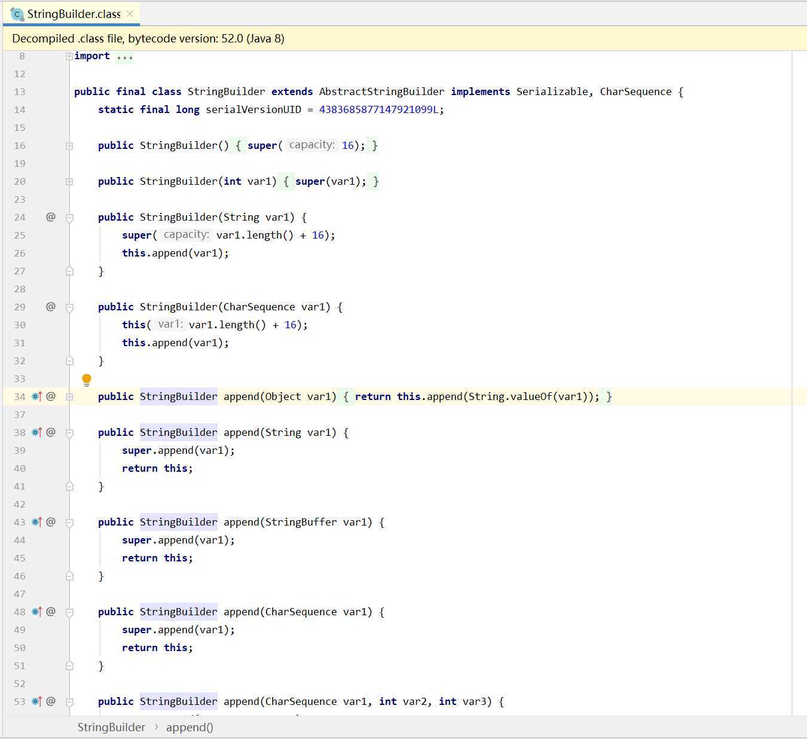Click Serializable in the implements clause
Viewport: 807px width, 739px height.
552,91
